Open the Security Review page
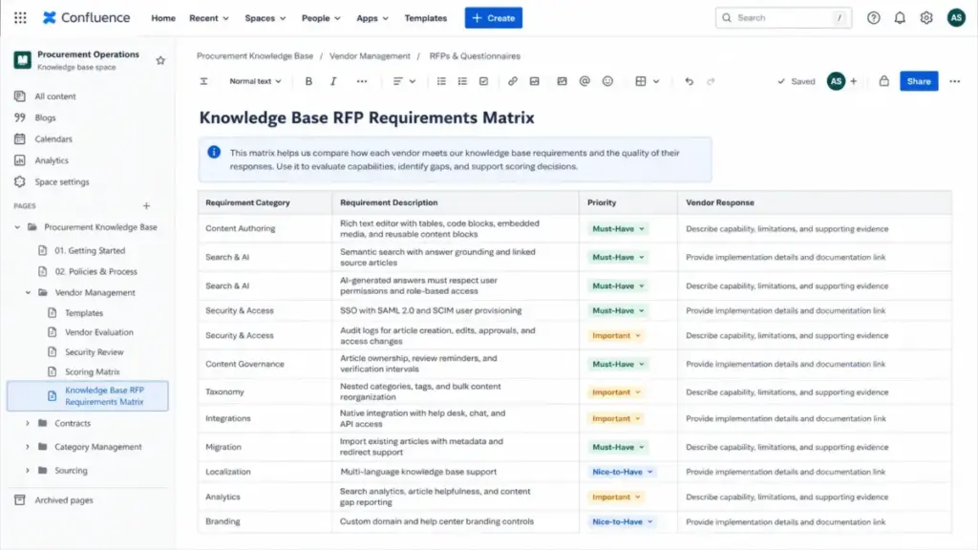The height and width of the screenshot is (550, 978). tap(95, 352)
